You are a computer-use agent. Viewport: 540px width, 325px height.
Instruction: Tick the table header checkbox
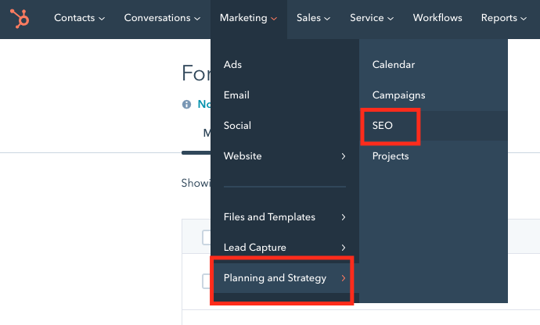(x=207, y=237)
